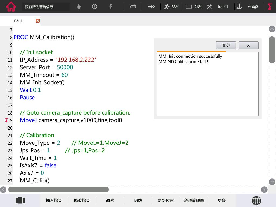Click the scroll-up chevron on the right edge
Image resolution: width=276 pixels, height=207 pixels.
click(x=272, y=29)
